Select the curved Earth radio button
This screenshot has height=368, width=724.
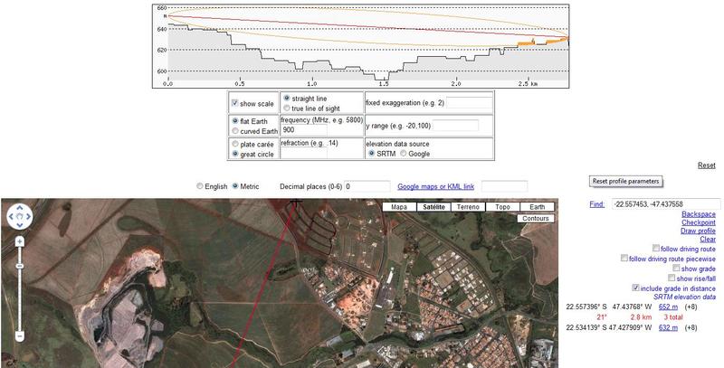(235, 131)
